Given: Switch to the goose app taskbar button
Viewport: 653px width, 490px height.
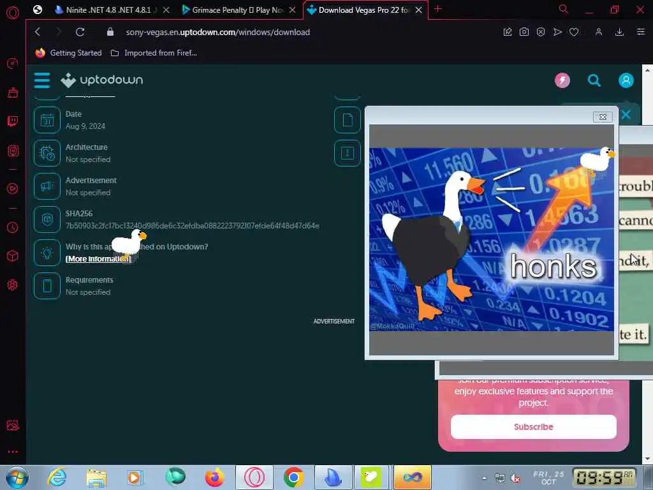Looking at the screenshot, I should pyautogui.click(x=371, y=477).
